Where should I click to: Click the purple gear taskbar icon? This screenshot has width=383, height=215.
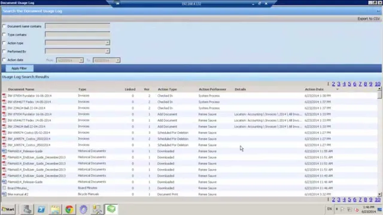[x=83, y=209]
